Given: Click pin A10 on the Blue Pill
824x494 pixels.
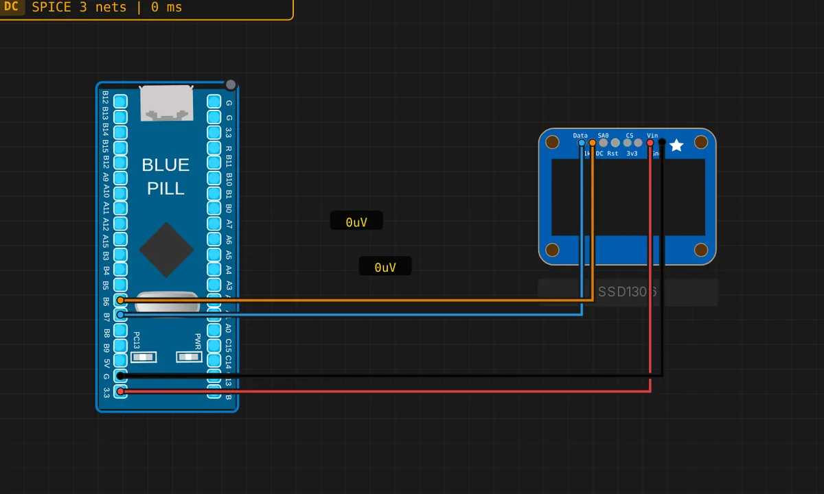Looking at the screenshot, I should pos(120,193).
